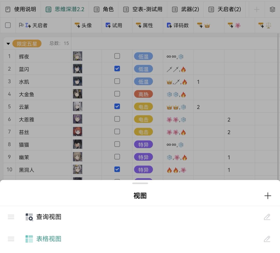
Task: Open 黑洞人 avatar thumbnail
Action: coord(78,169)
